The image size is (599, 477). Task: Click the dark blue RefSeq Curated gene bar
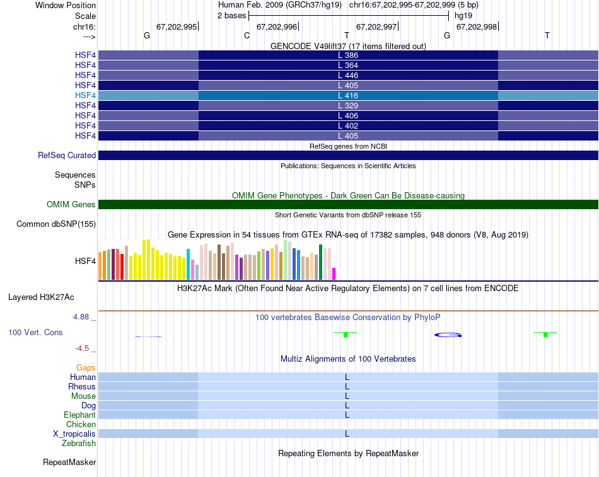click(x=348, y=155)
